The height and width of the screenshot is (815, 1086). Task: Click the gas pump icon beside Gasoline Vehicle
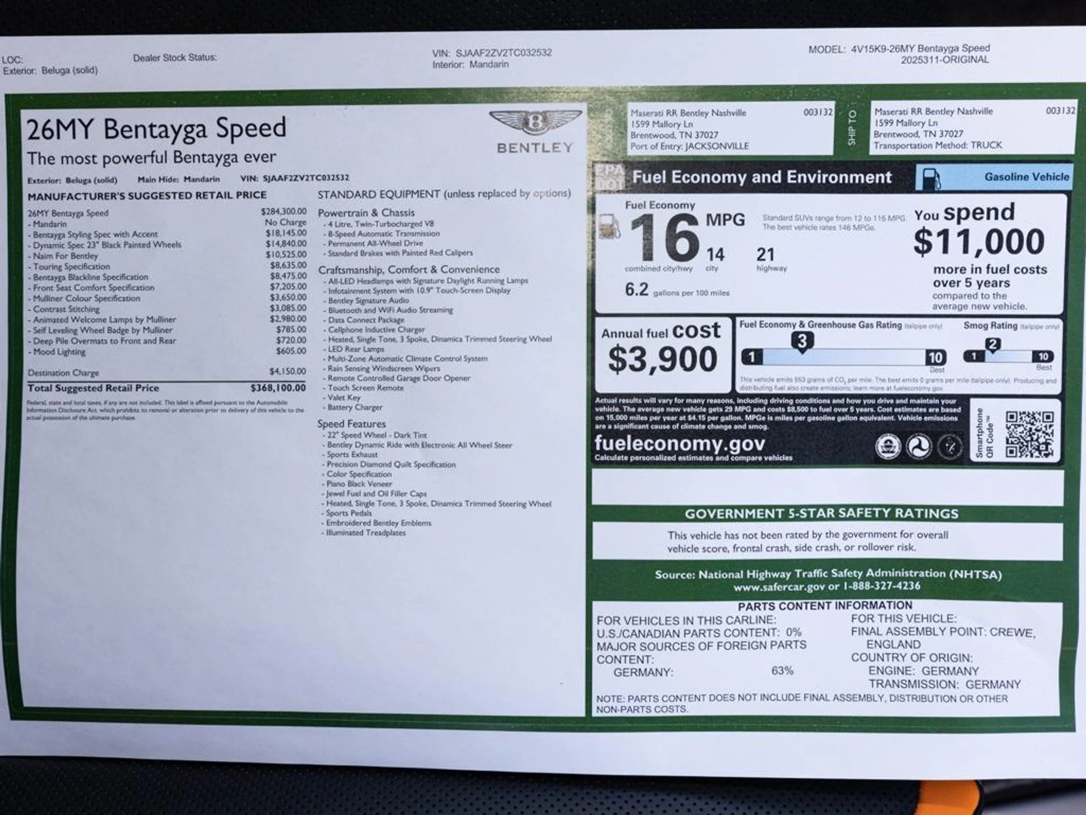[930, 179]
